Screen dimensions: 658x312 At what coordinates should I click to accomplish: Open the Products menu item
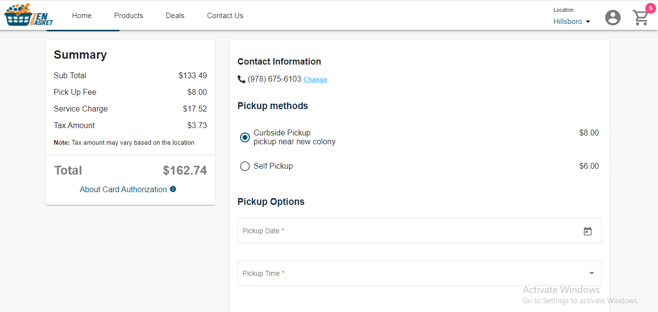(128, 16)
